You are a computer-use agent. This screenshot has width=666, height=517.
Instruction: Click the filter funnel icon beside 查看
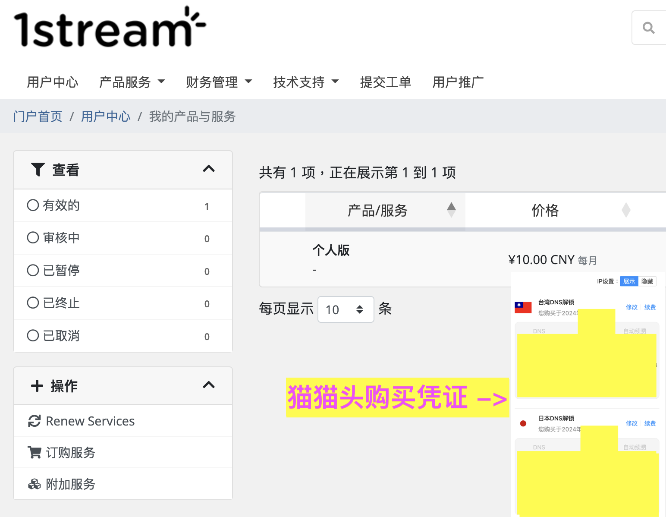[x=38, y=170]
